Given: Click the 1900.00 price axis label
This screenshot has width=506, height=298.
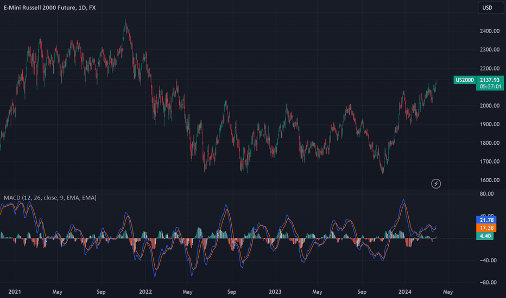Looking at the screenshot, I should (x=490, y=125).
